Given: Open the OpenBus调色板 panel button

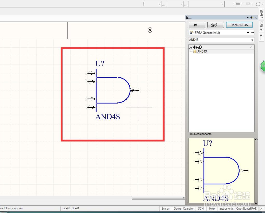Looking at the screenshot, I should tap(247, 209).
